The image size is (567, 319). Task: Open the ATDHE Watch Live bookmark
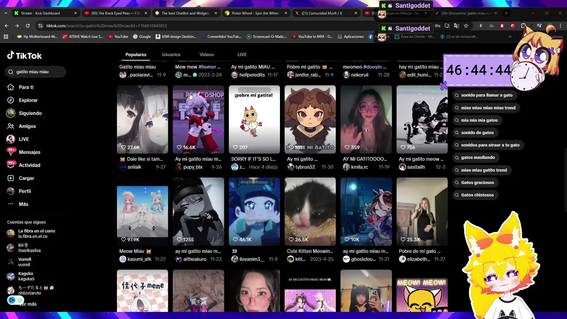point(83,37)
